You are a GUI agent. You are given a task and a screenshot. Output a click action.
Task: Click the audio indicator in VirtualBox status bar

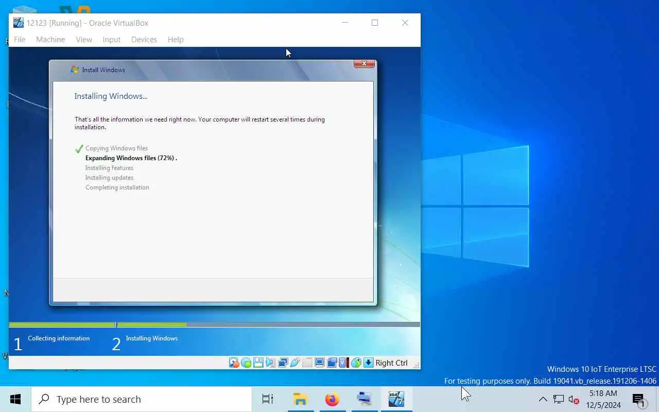271,363
